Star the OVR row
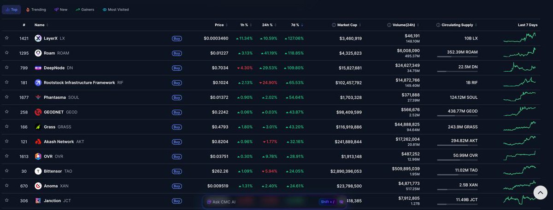 pyautogui.click(x=6, y=156)
